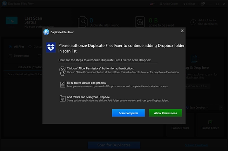Click the checklist form icon beside Fill required details
The image size is (228, 151).
point(62,84)
